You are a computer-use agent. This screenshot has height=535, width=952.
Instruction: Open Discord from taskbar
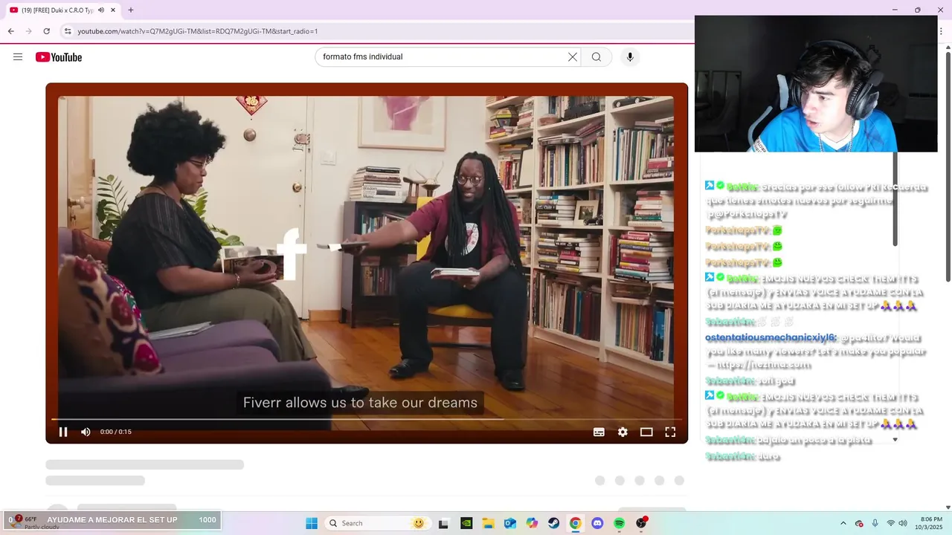pyautogui.click(x=597, y=523)
